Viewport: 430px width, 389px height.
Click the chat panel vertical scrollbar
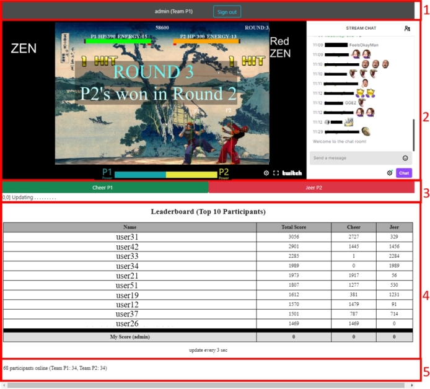click(x=413, y=135)
